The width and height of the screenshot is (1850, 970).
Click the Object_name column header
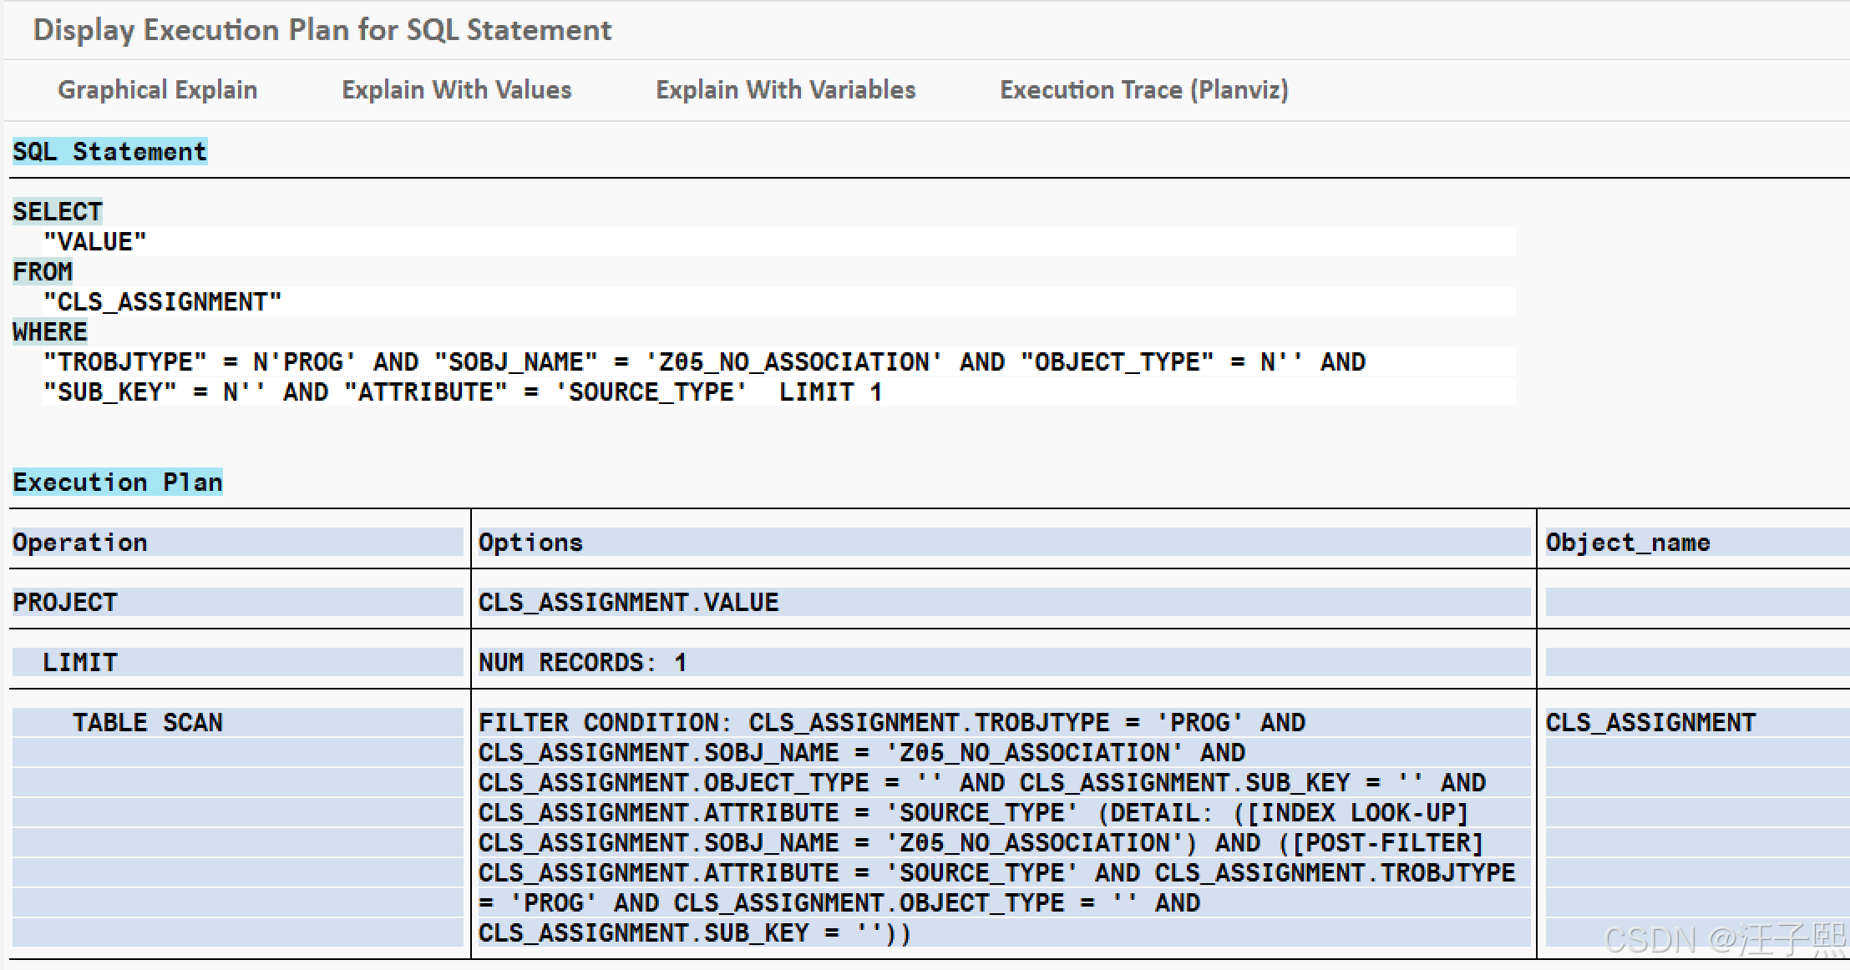[x=1627, y=543]
